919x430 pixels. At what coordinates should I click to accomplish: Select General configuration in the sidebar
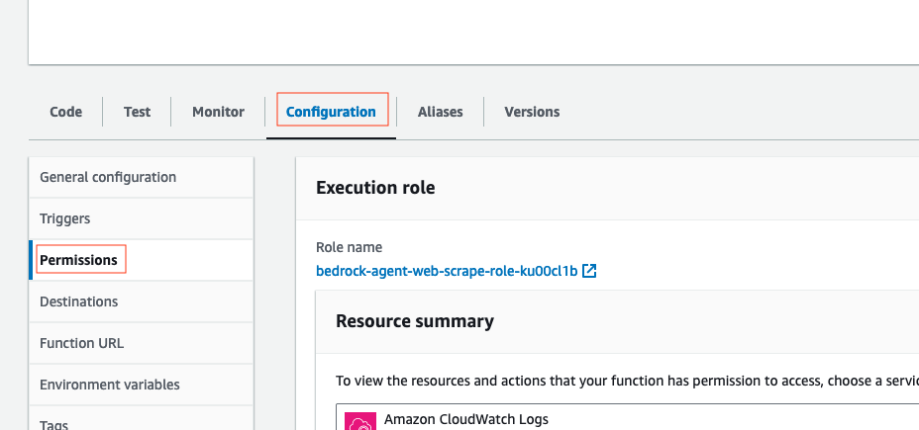(108, 177)
